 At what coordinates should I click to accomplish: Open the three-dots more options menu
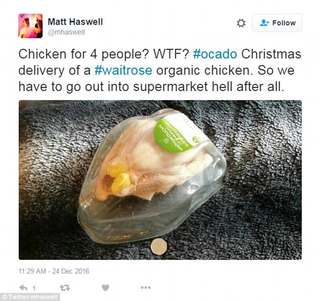146,287
